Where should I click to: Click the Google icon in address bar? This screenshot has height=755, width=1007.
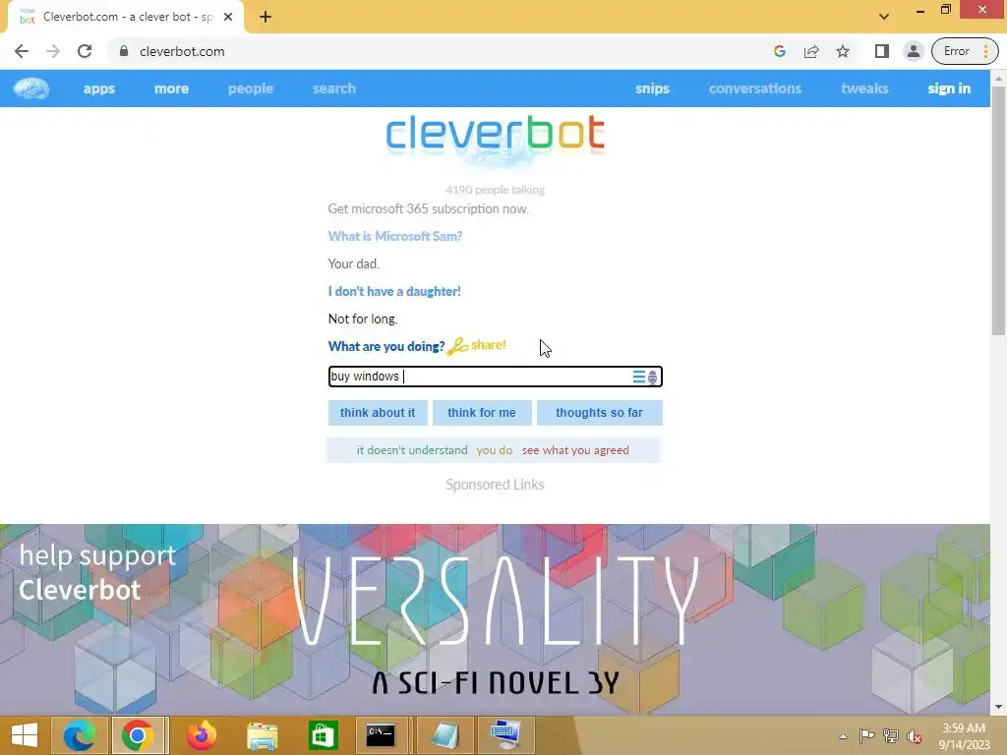tap(780, 51)
